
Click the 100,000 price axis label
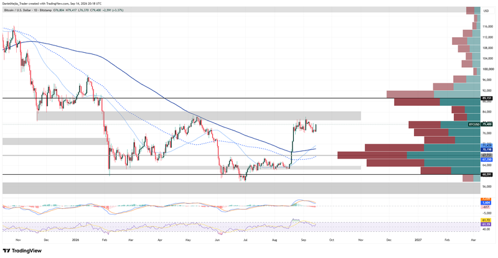point(487,69)
